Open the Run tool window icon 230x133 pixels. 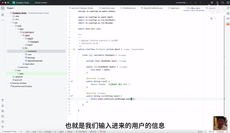click(x=3, y=111)
